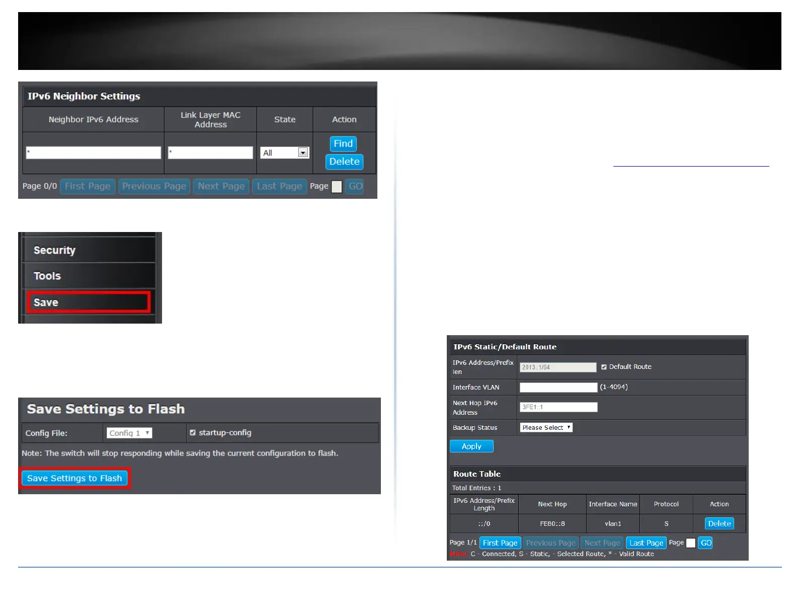The height and width of the screenshot is (616, 797).
Task: Click Last Page in Route Table pagination
Action: pos(646,543)
